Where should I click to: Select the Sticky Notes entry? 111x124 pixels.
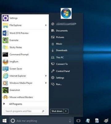pos(25,47)
